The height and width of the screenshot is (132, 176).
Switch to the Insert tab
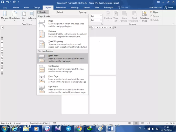point(26,8)
